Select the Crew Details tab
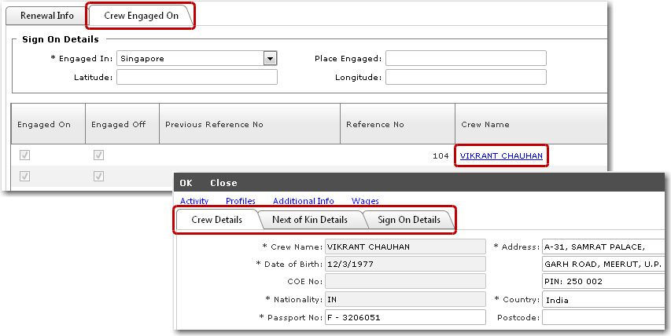This screenshot has width=671, height=336. 216,220
